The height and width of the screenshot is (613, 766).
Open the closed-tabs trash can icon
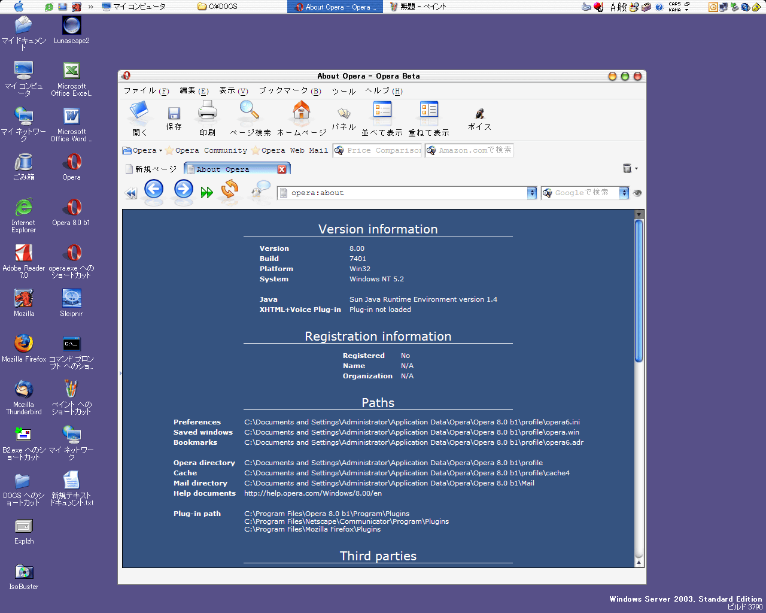point(627,168)
